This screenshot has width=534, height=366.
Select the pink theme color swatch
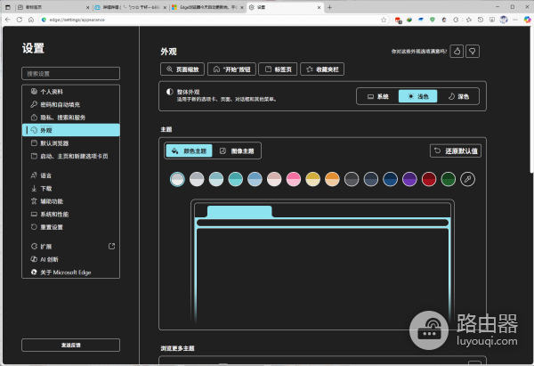click(294, 179)
